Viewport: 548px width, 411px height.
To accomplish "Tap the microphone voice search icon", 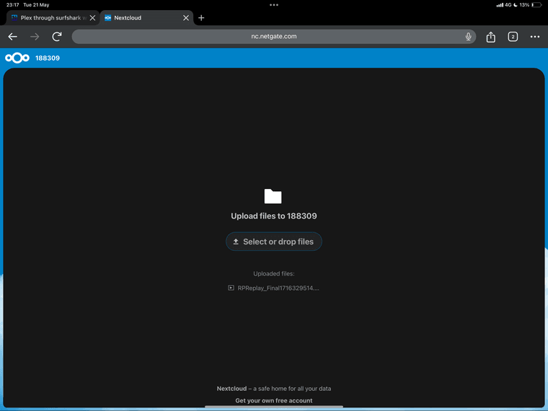I will tap(468, 36).
